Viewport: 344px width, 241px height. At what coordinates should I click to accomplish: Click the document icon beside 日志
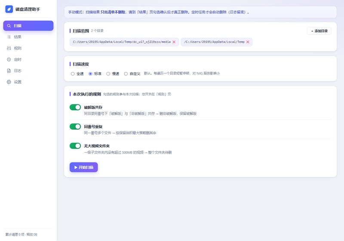9,71
